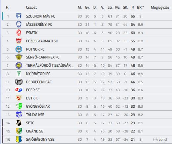Click the SBTC black-and-white crest

[19, 123]
